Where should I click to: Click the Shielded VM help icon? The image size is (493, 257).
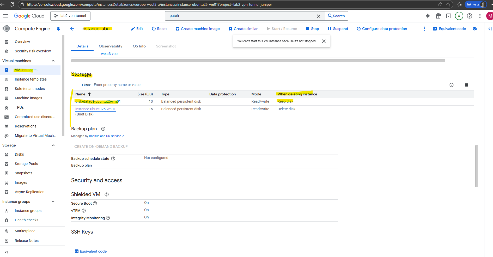[107, 194]
